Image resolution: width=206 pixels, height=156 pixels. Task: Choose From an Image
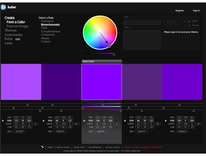(x=18, y=26)
